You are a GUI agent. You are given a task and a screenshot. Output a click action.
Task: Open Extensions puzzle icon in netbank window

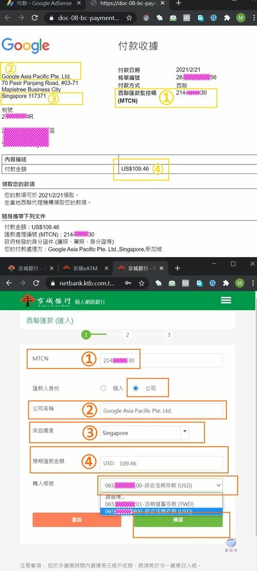click(x=226, y=283)
